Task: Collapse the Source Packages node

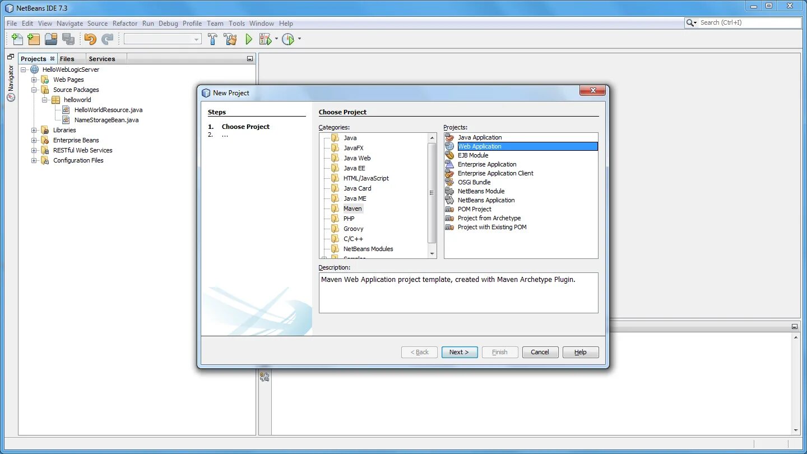Action: [34, 90]
